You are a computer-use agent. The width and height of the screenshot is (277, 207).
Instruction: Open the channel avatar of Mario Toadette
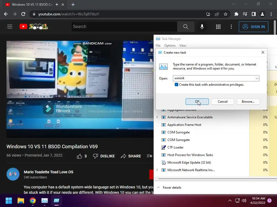pos(13,174)
